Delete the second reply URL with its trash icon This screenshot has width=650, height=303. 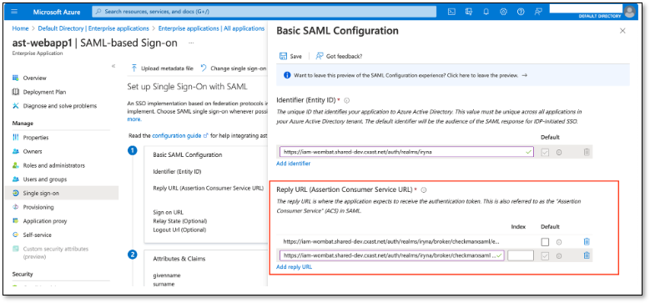click(587, 255)
